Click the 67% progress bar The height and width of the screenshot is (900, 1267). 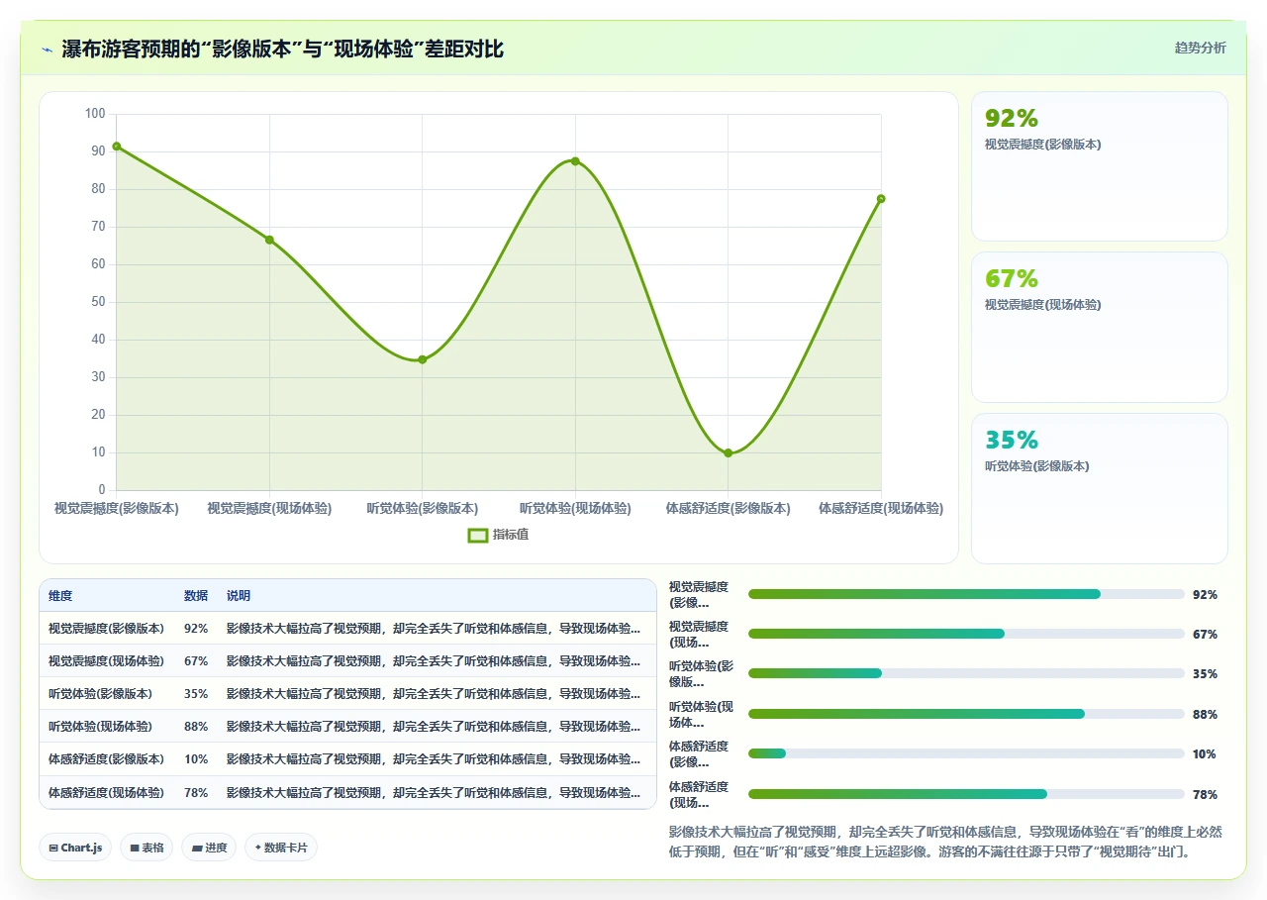966,634
